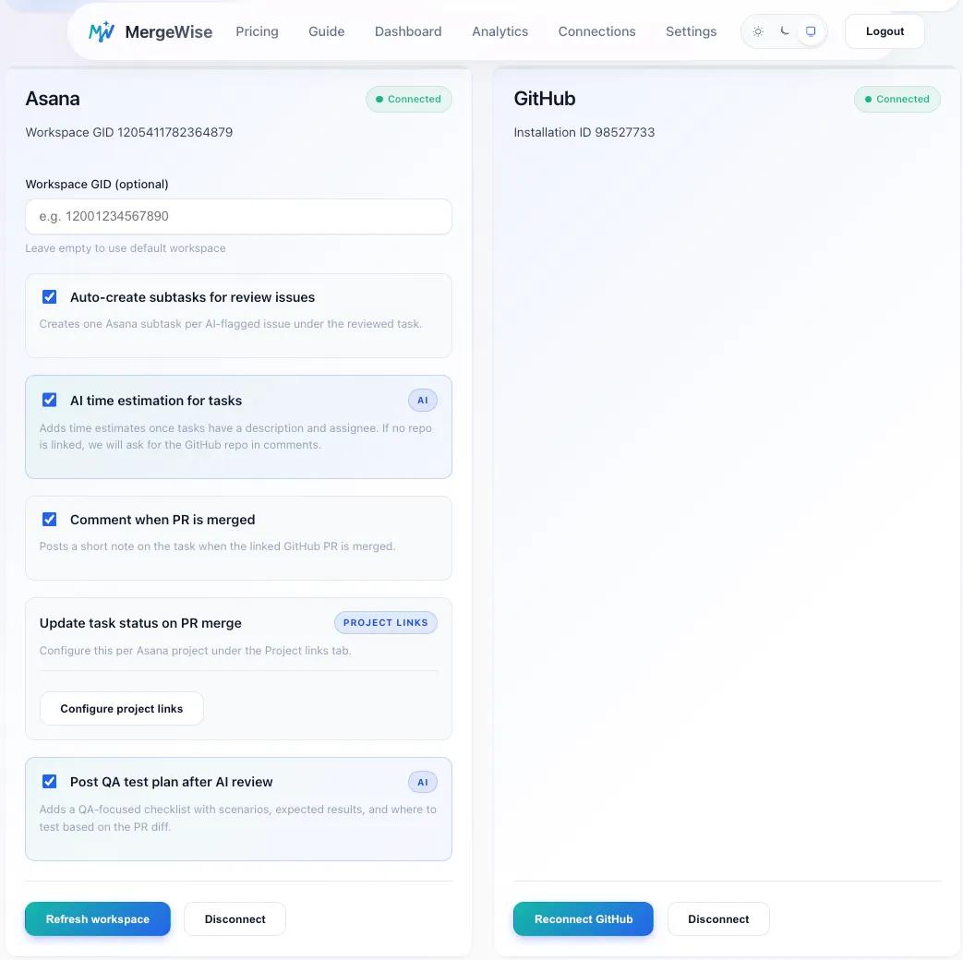
Task: Open the Connections page
Action: [596, 31]
